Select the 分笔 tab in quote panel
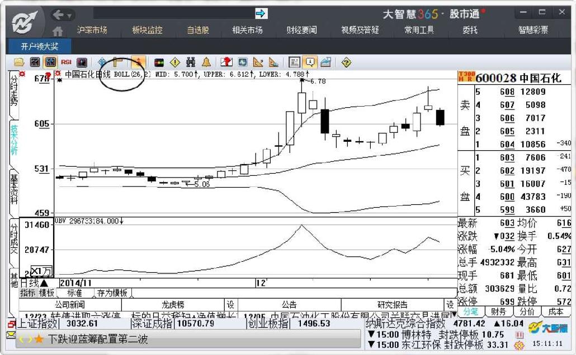Viewport: 576px width, 355px height. coord(470,311)
